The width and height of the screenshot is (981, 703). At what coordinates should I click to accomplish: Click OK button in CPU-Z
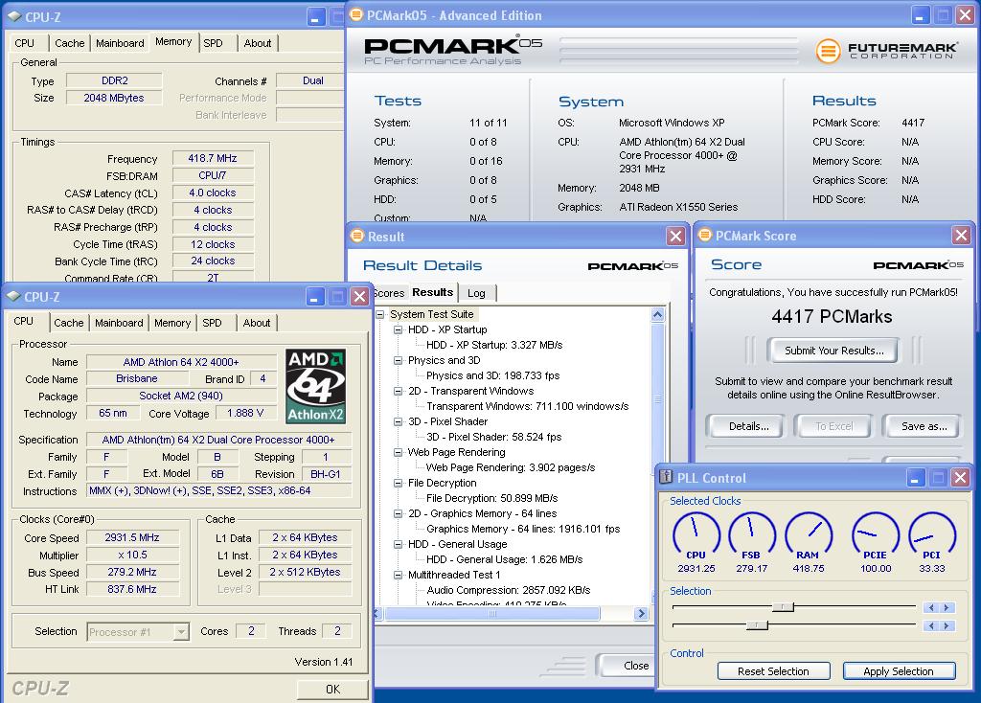(332, 689)
